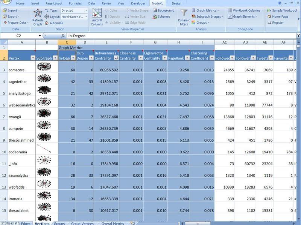
Task: Open the graph Type dropdown
Action: pyautogui.click(x=86, y=10)
